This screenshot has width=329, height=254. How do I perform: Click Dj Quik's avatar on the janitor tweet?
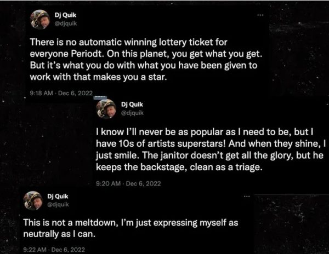click(x=106, y=108)
